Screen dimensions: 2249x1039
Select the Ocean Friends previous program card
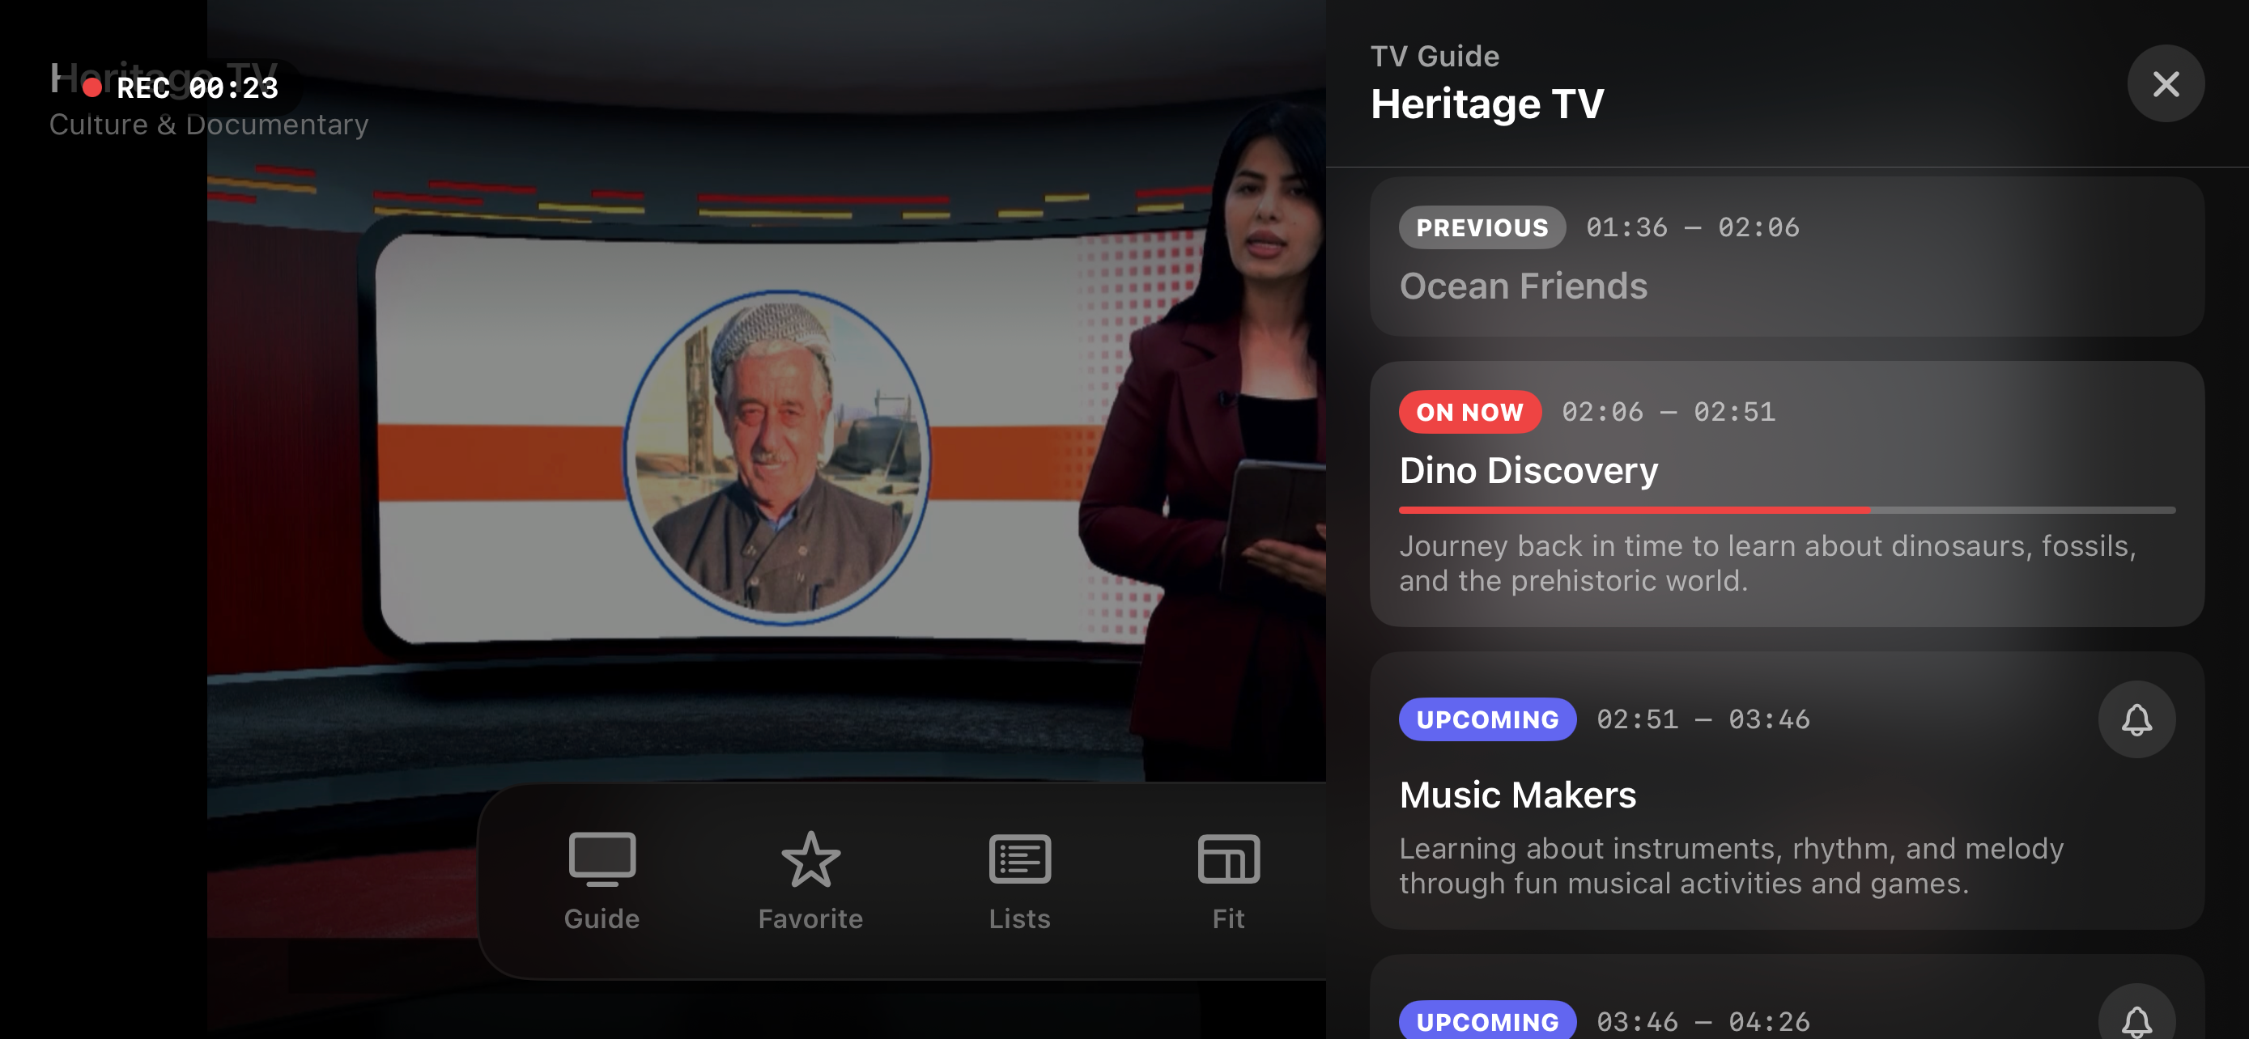1786,257
